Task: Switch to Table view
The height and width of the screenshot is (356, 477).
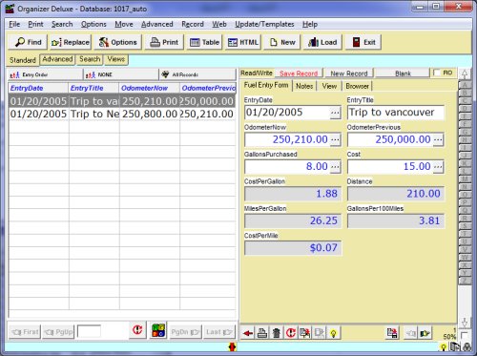Action: [x=204, y=42]
